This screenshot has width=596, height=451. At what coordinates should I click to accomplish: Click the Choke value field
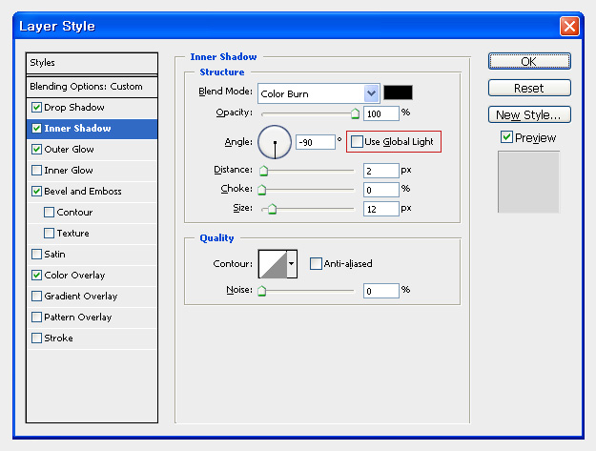(x=381, y=190)
